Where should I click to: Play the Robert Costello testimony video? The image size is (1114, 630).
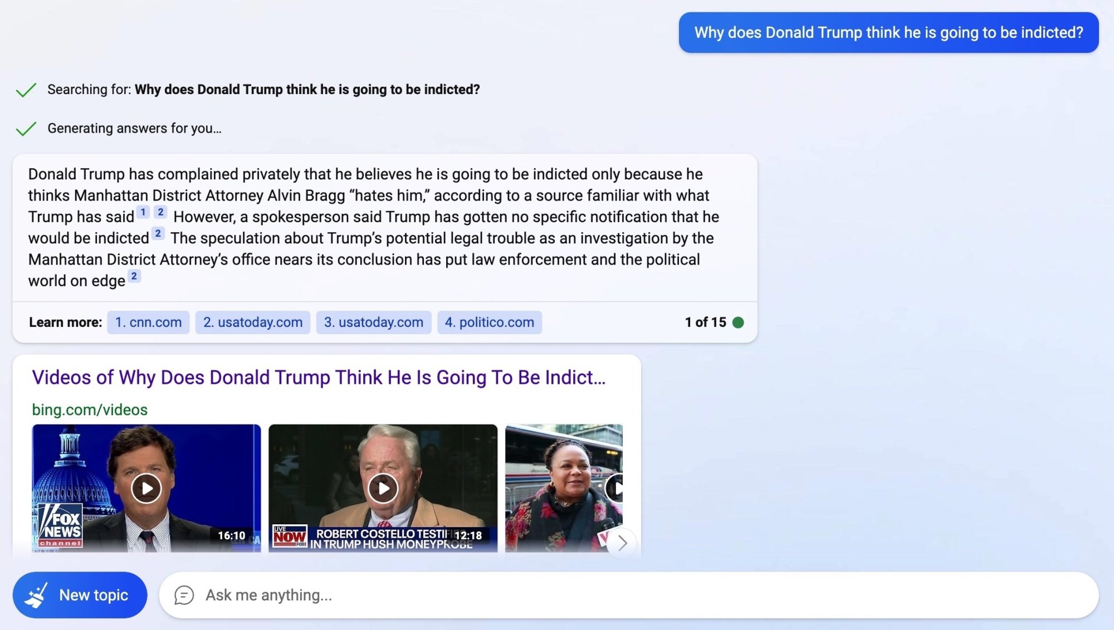(383, 488)
